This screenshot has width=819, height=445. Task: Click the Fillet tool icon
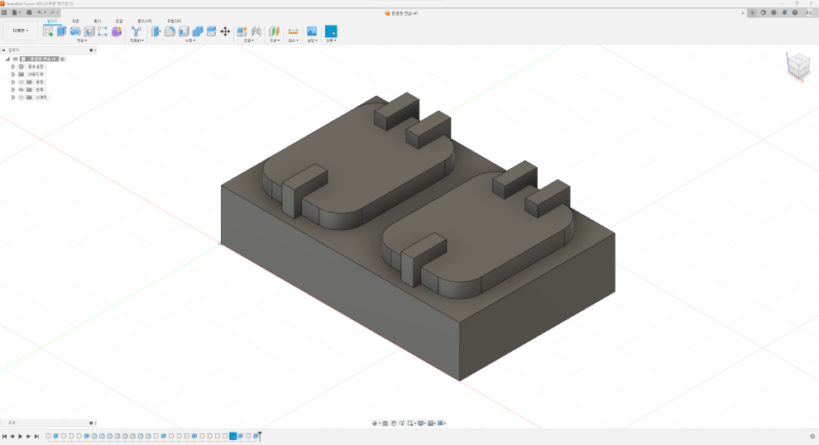click(170, 31)
